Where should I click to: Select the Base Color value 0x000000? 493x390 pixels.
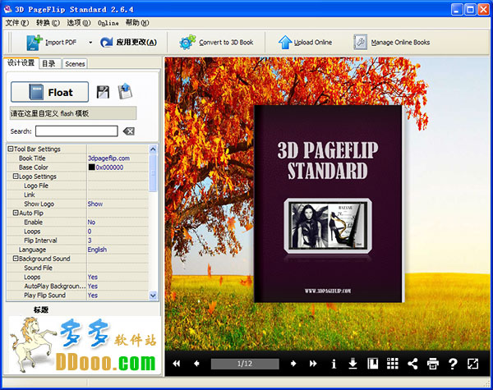click(x=109, y=167)
